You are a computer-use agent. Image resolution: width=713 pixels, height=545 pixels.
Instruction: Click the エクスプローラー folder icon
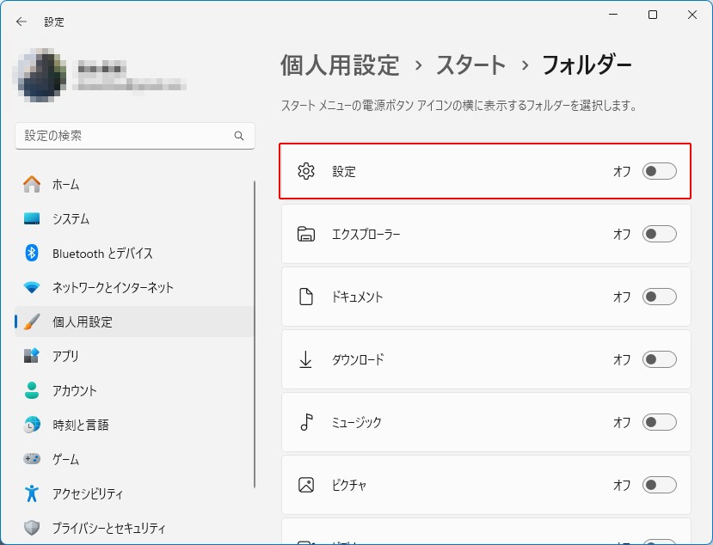point(306,234)
